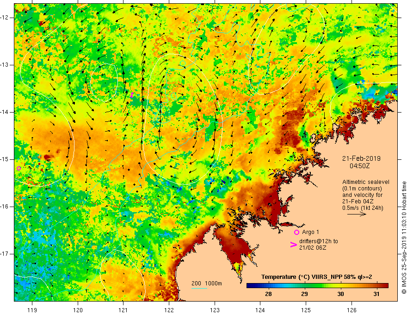Click the colorbar tick label 29

click(304, 294)
